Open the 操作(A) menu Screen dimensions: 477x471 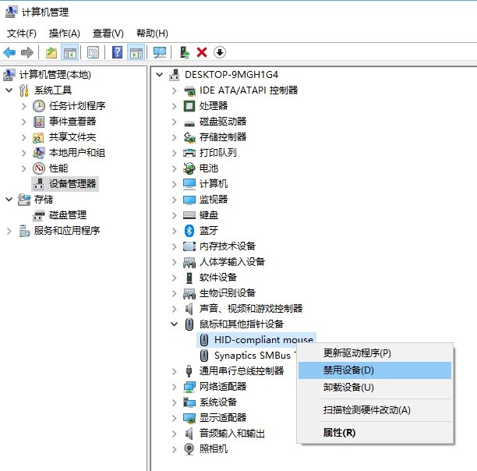65,34
